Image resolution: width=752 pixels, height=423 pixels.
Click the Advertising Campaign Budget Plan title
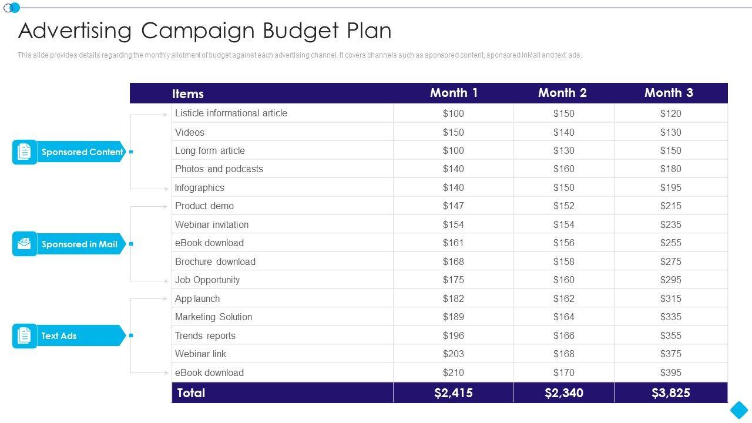click(x=204, y=31)
